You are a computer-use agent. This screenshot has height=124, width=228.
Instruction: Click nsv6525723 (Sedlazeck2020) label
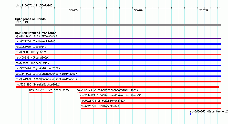tap(100, 106)
